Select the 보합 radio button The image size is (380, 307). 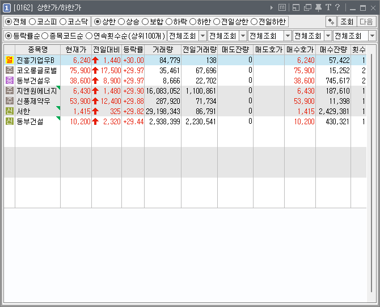pos(145,22)
